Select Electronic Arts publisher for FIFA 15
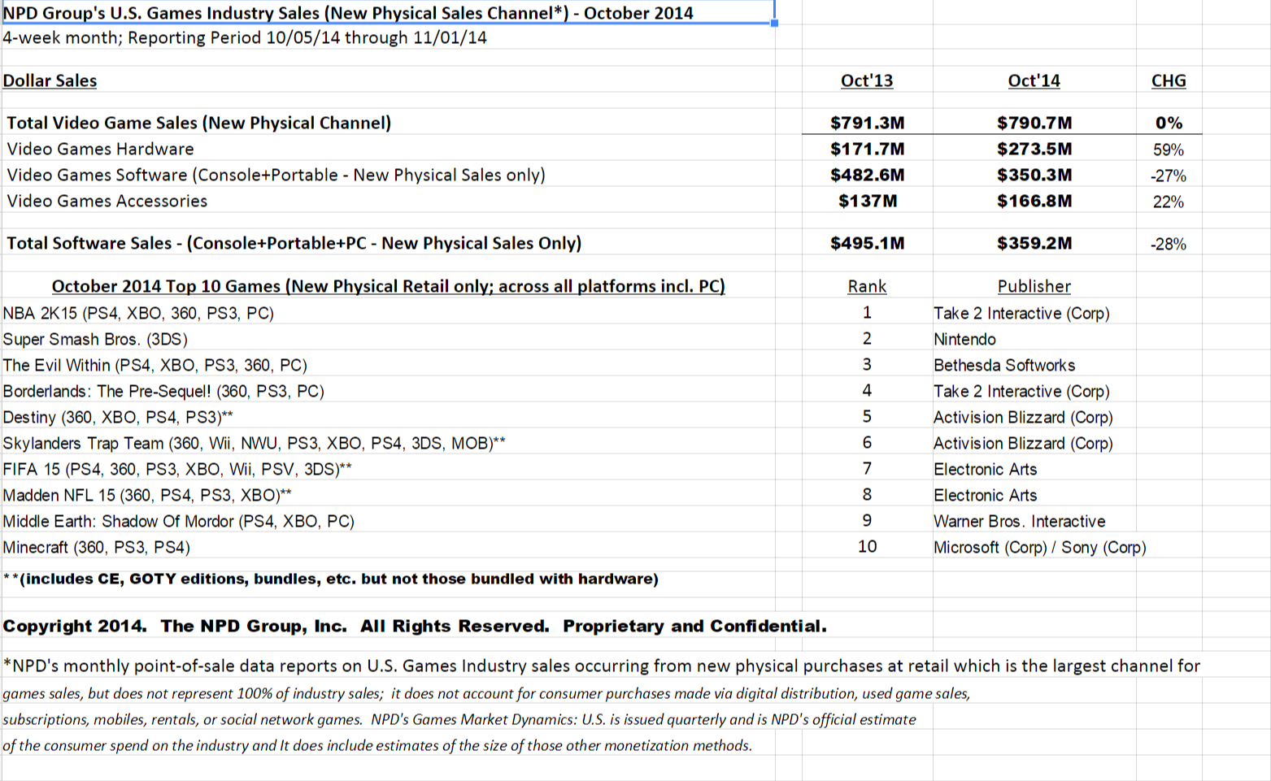The image size is (1271, 781). coord(985,469)
